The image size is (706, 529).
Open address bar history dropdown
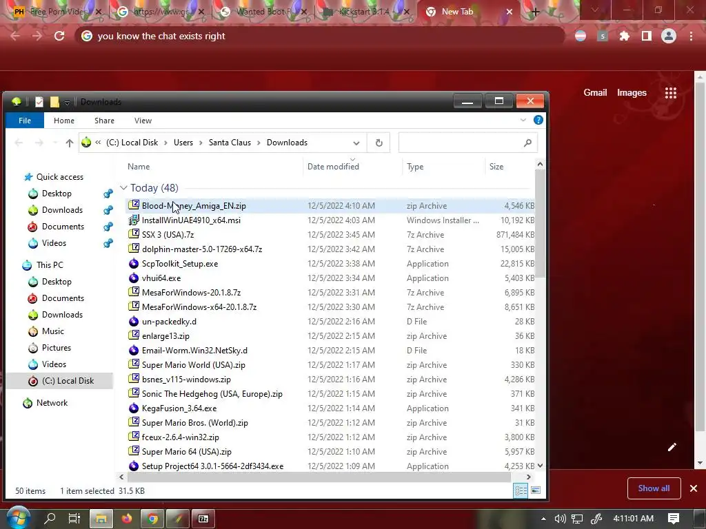tap(356, 143)
